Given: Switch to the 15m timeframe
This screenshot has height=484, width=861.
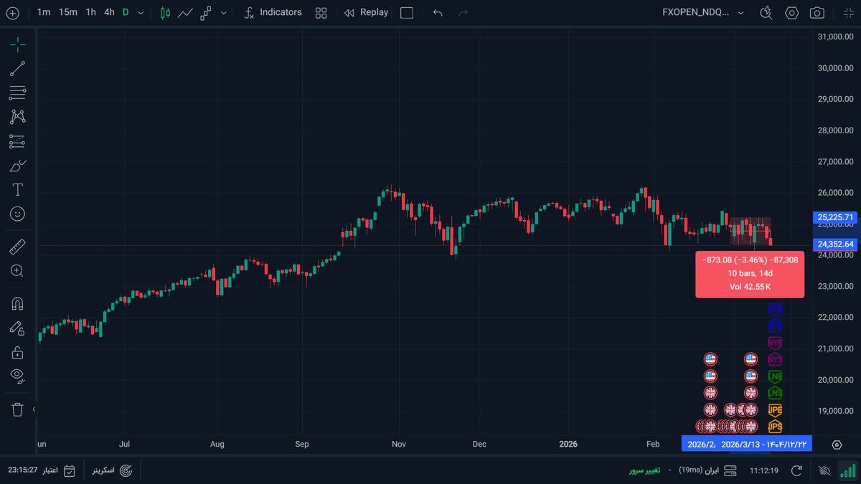Looking at the screenshot, I should (x=68, y=12).
